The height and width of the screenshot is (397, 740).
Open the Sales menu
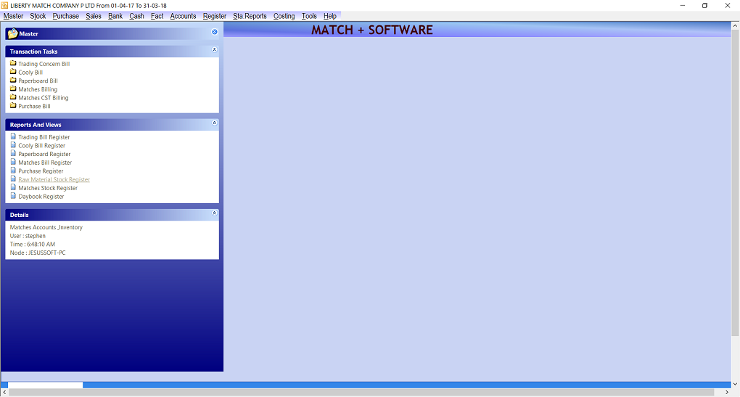(x=94, y=16)
